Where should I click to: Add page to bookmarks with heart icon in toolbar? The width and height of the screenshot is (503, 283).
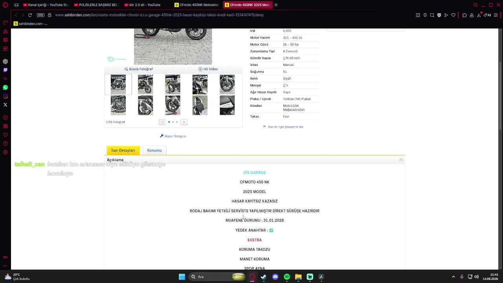pos(453,15)
